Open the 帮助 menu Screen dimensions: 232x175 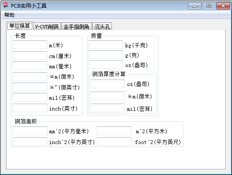click(9, 15)
